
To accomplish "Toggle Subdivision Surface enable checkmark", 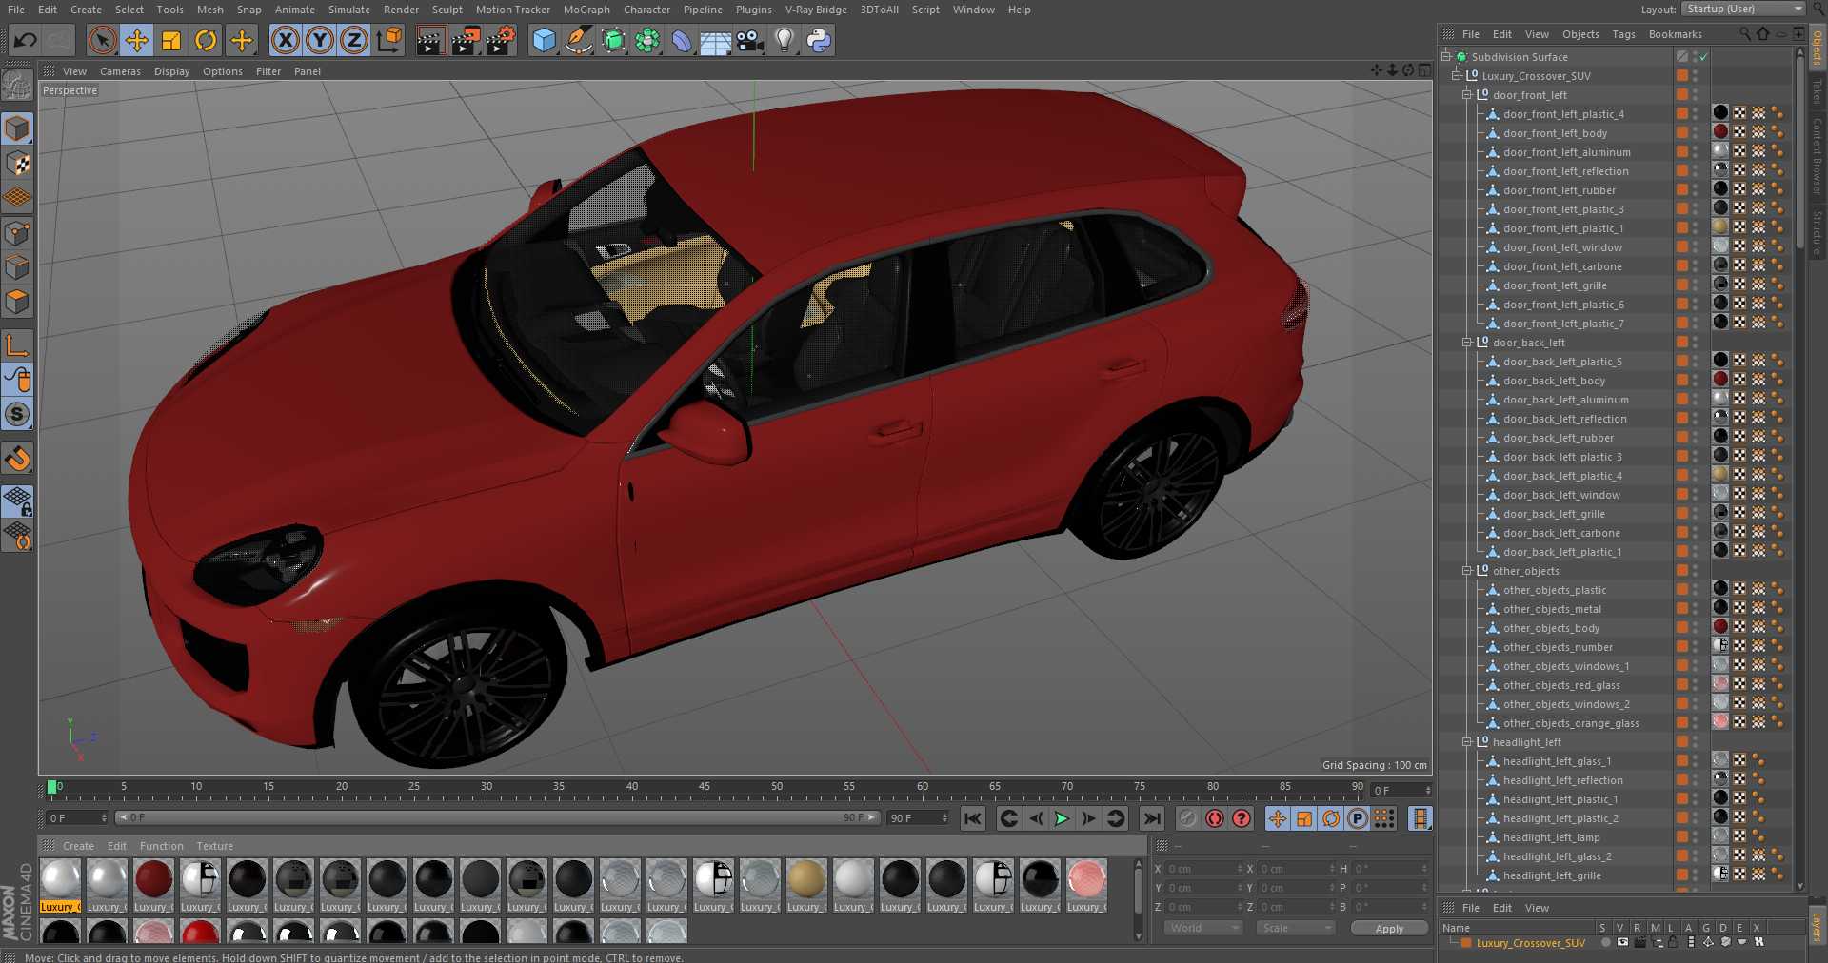I will (1704, 57).
